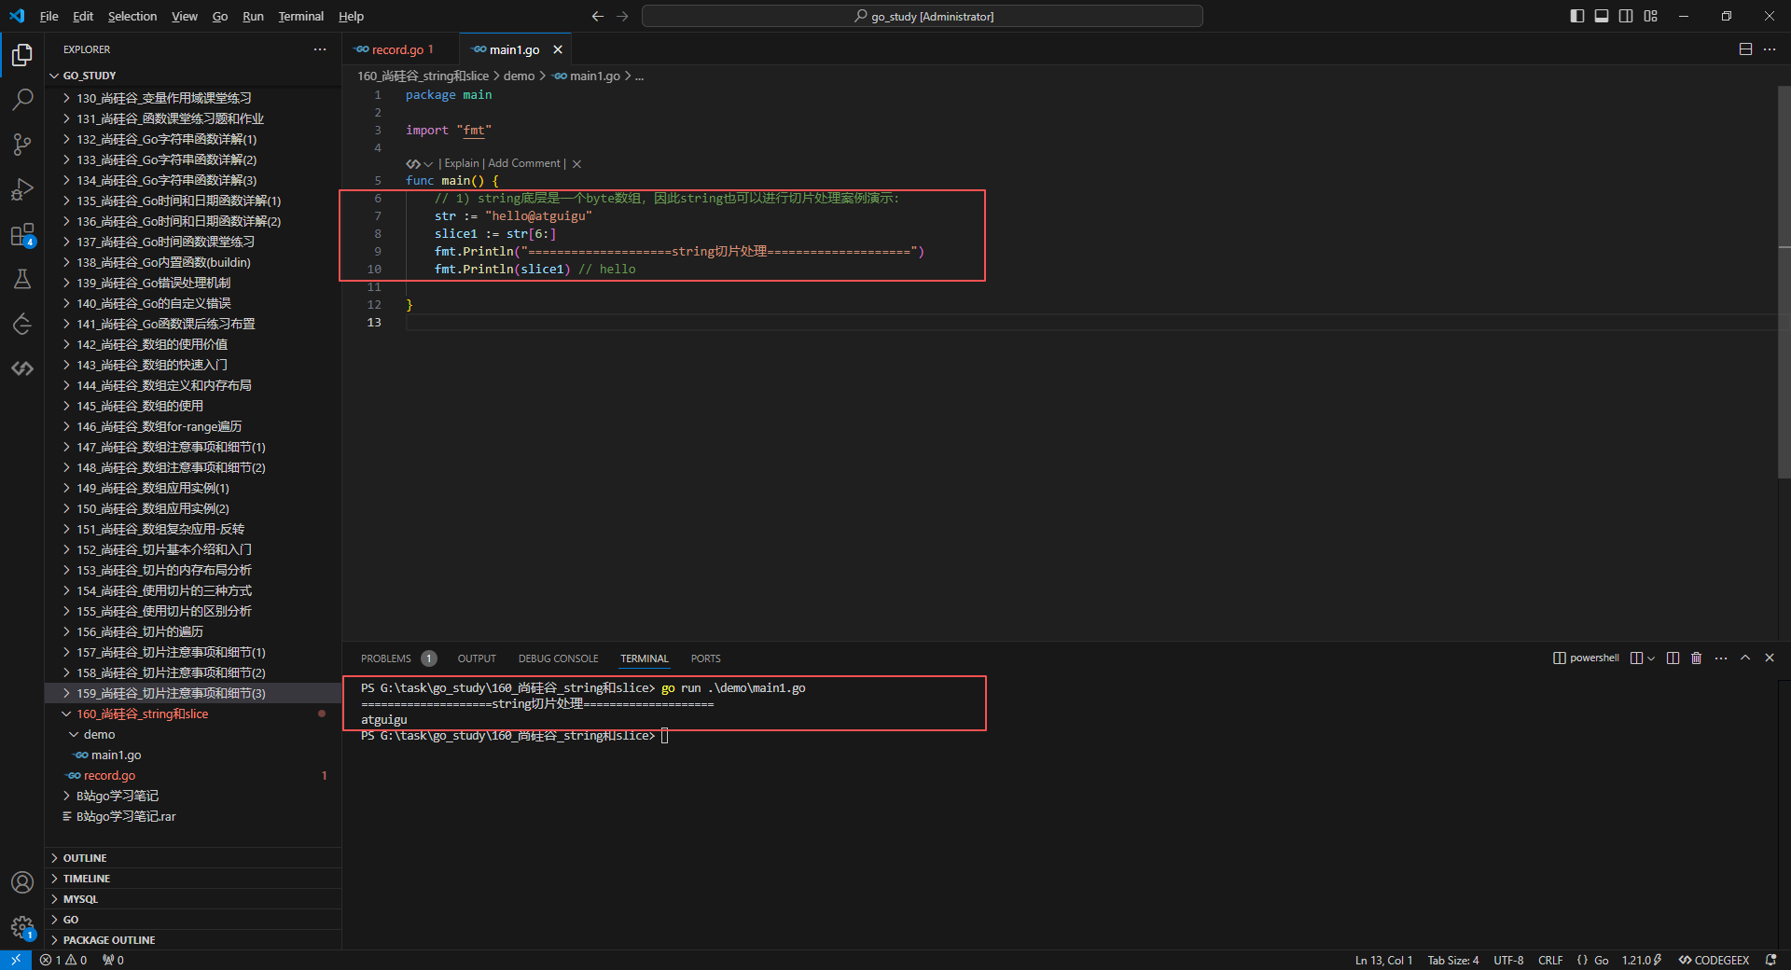1791x970 pixels.
Task: Open the Search view in activity bar
Action: coord(22,100)
